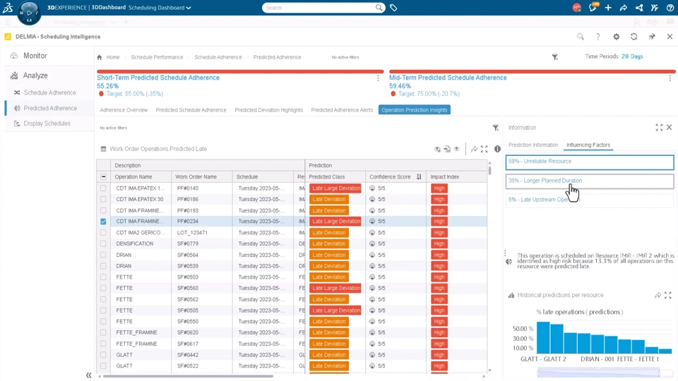Click the tag icon beside search
The width and height of the screenshot is (678, 381).
click(x=393, y=8)
